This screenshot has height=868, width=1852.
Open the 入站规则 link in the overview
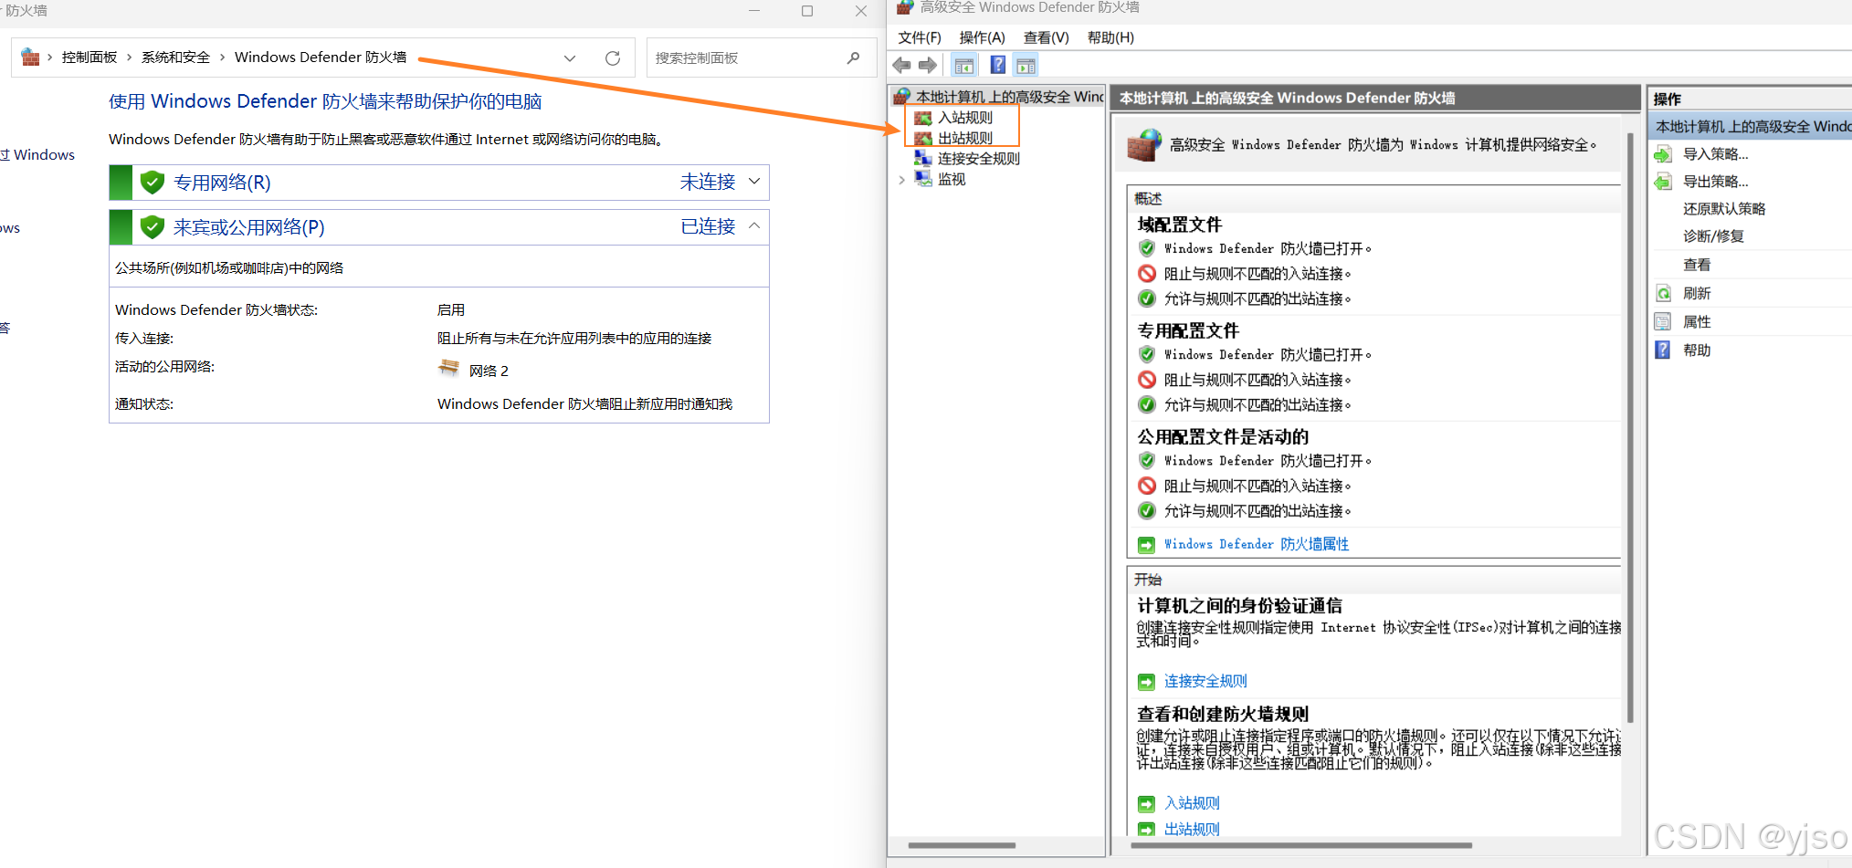(1191, 803)
